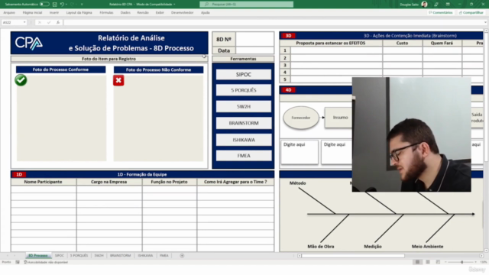This screenshot has width=489, height=275.
Task: Open the FMEA sheet tab
Action: (x=164, y=256)
